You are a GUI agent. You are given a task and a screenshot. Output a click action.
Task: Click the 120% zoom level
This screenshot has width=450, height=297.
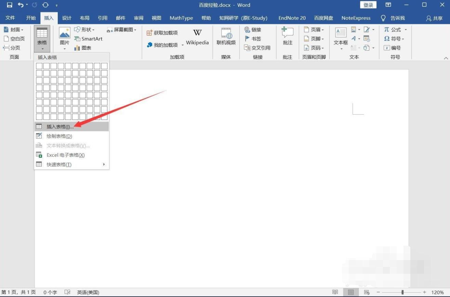coord(437,292)
